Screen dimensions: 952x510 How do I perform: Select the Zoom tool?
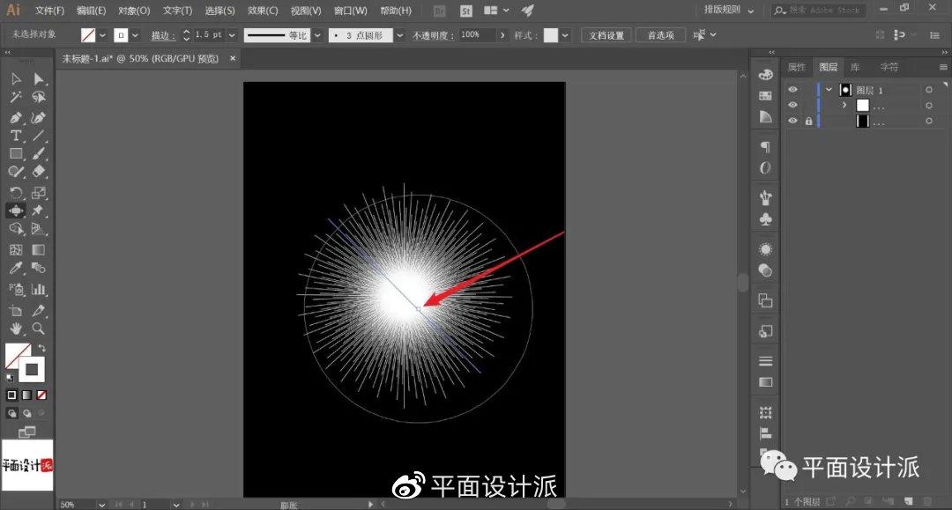(38, 328)
